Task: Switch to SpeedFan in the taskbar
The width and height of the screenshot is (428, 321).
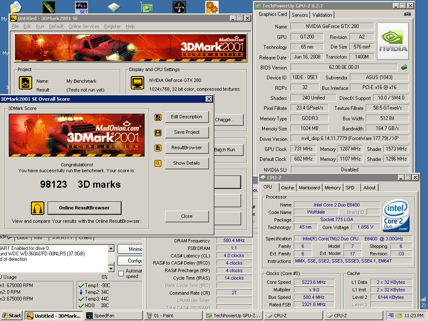Action: point(113,316)
